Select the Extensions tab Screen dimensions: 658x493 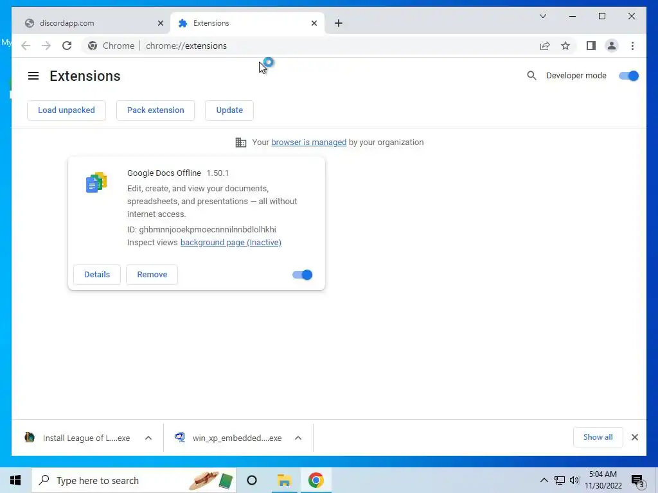pyautogui.click(x=247, y=23)
